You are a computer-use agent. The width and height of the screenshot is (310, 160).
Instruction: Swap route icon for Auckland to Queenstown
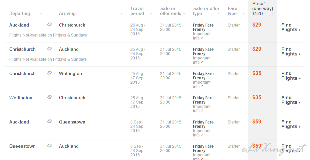click(x=49, y=121)
